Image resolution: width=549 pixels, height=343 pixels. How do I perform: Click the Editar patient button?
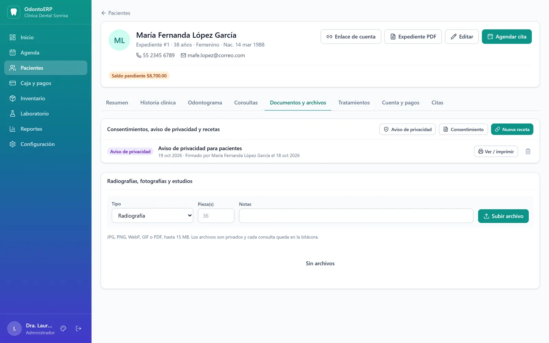pos(462,37)
